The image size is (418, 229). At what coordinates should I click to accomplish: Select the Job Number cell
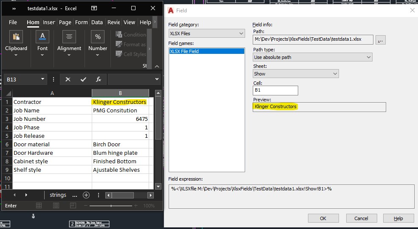point(52,119)
